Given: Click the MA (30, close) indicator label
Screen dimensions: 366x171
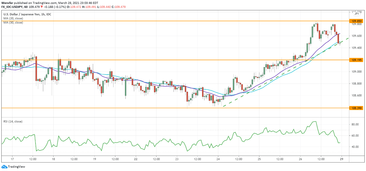Looking at the screenshot, I should point(13,23).
